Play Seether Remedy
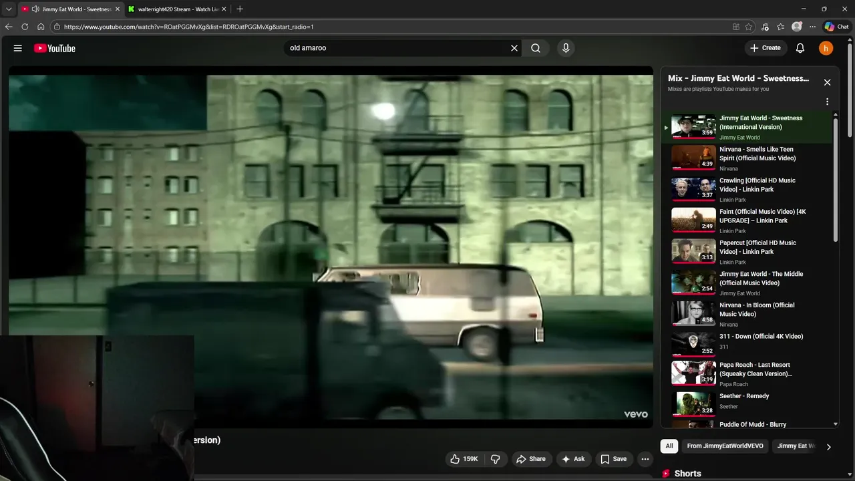855x481 pixels. click(747, 403)
